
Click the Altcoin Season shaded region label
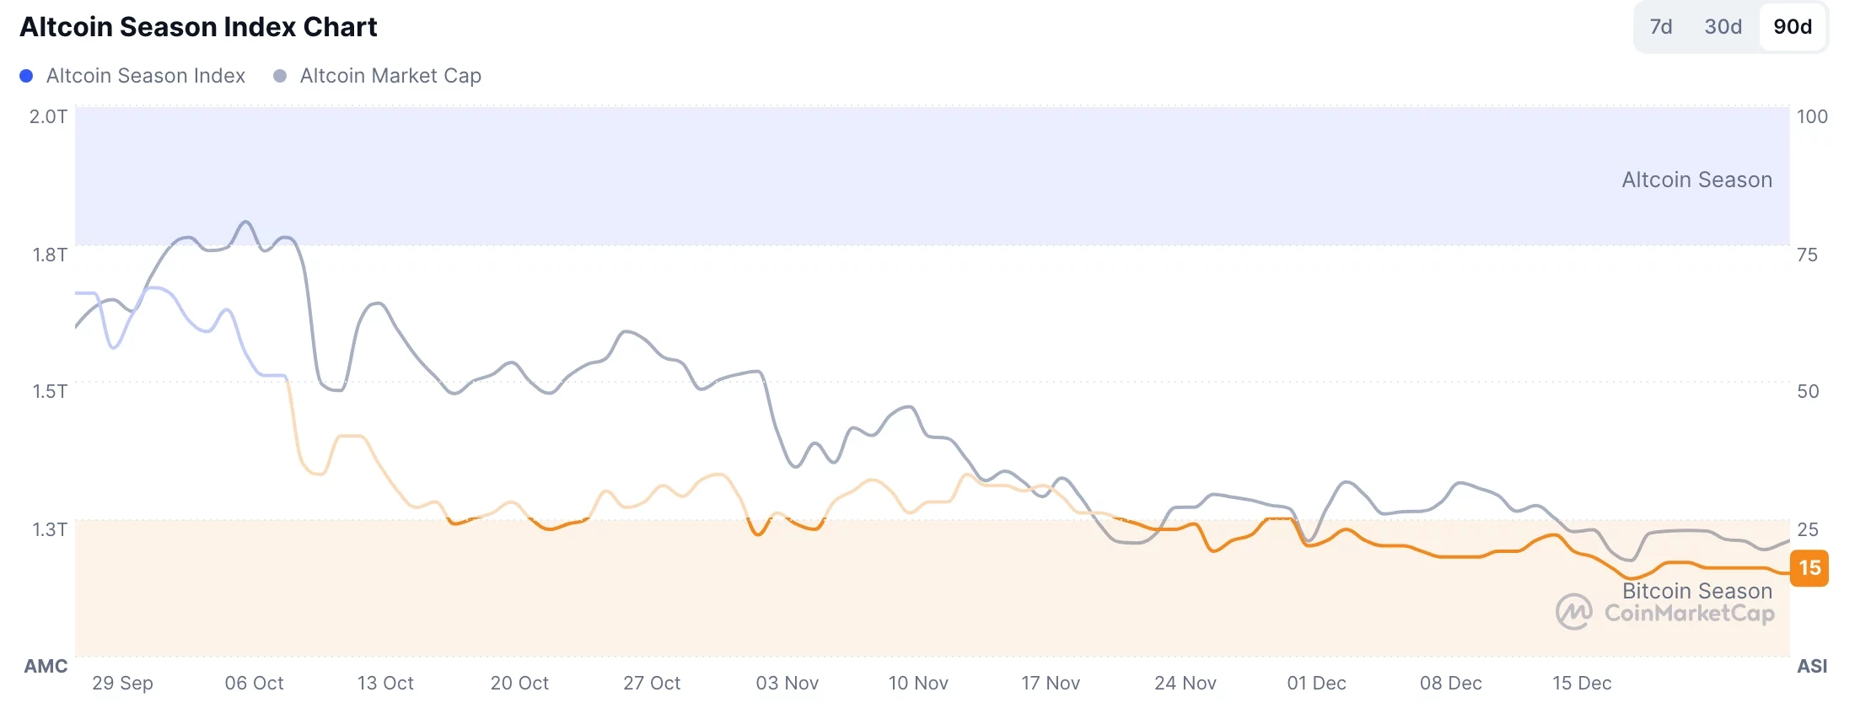tap(1696, 179)
